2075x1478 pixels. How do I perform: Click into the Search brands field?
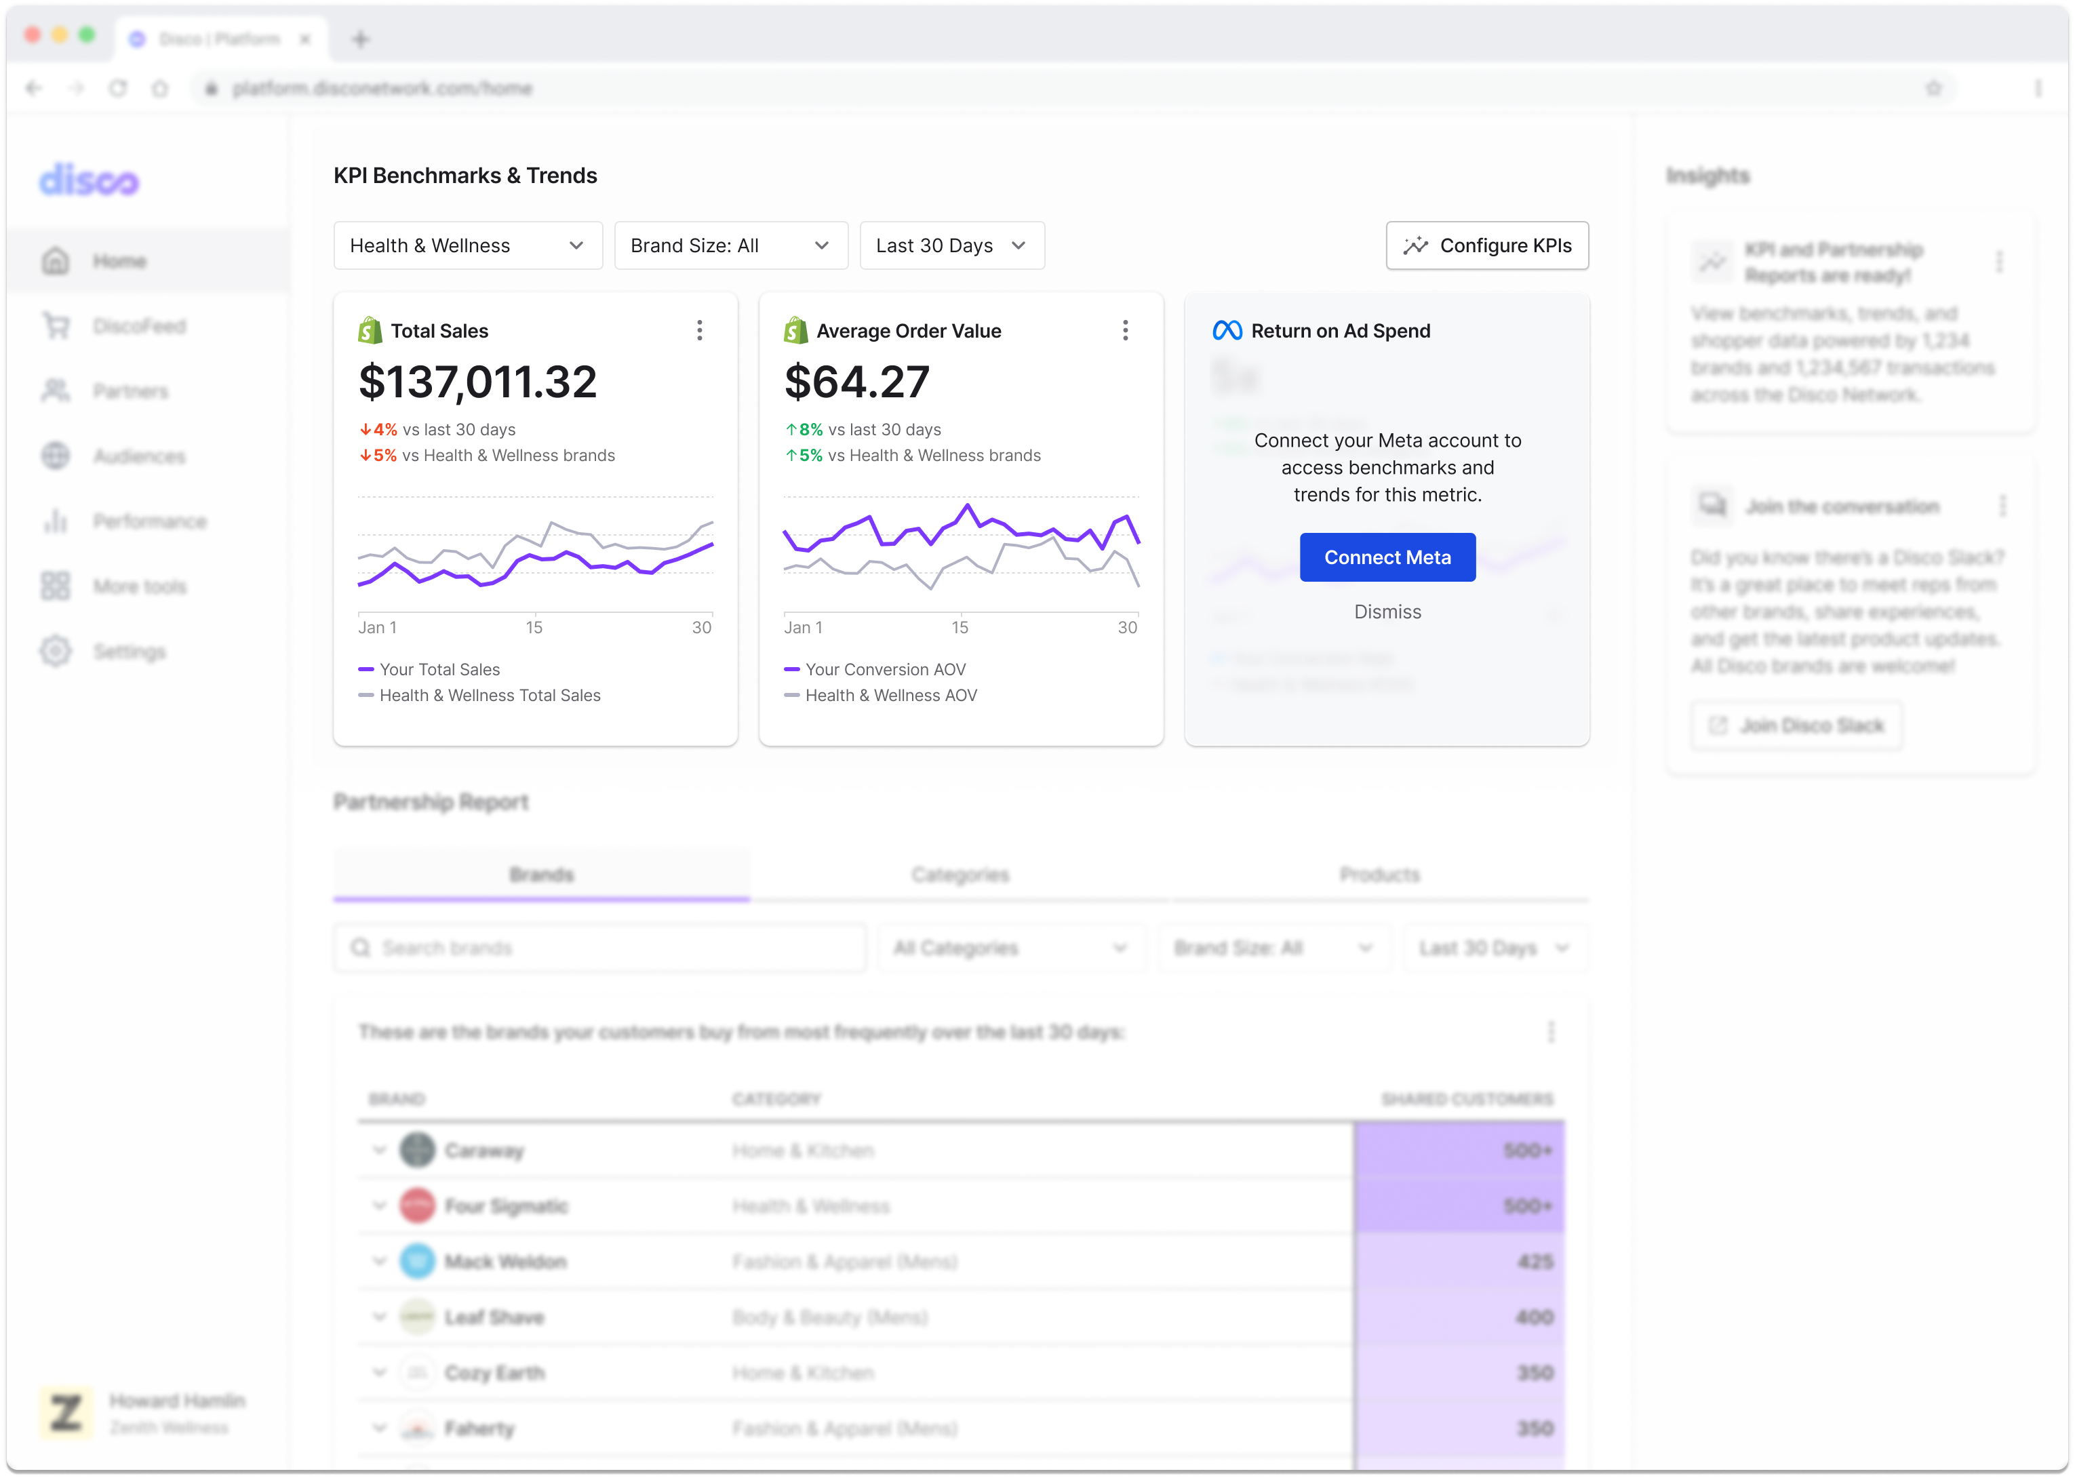pos(599,948)
